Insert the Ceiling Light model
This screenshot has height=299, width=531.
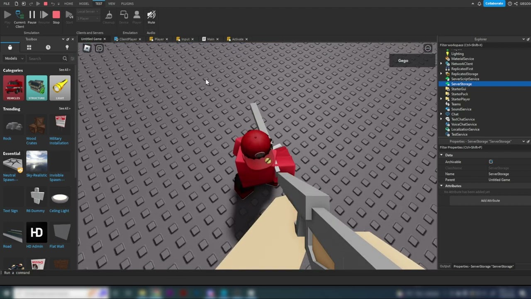60,198
